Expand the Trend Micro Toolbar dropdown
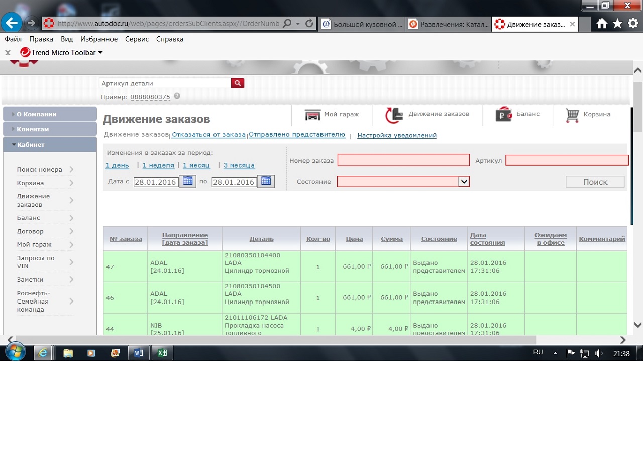This screenshot has height=451, width=643. (x=100, y=53)
